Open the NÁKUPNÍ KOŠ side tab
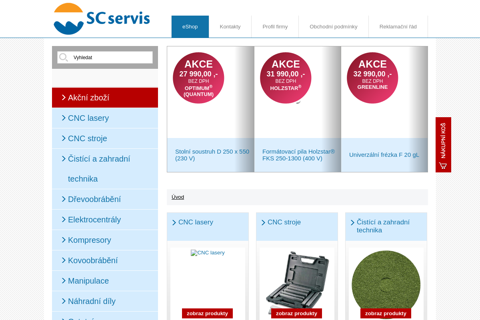 [x=443, y=145]
